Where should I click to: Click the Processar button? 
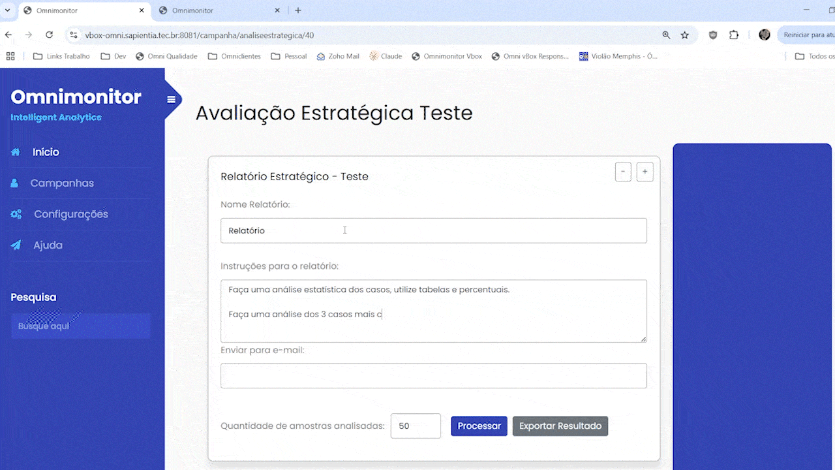479,426
